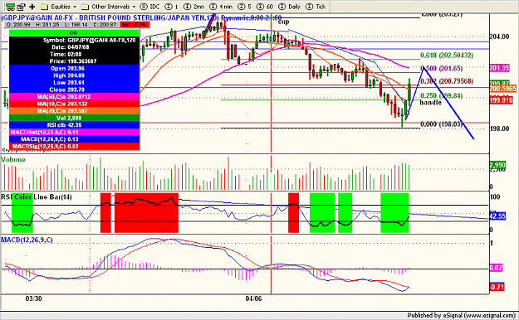Click the 0.382 (200.79568) Fibonacci label

[447, 81]
